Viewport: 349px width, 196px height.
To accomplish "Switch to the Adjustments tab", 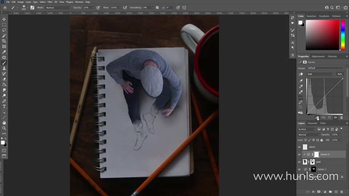I will click(318, 57).
